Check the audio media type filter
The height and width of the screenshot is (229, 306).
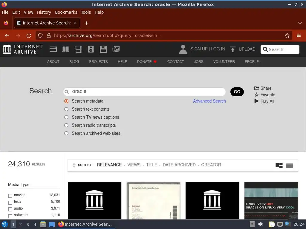pos(10,209)
